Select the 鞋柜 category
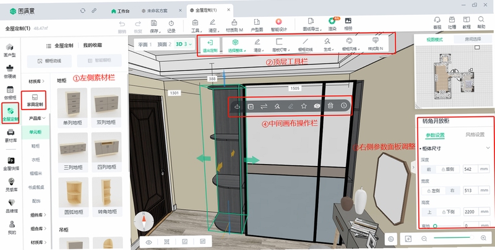Screen dimensions: 495x250 35,146
